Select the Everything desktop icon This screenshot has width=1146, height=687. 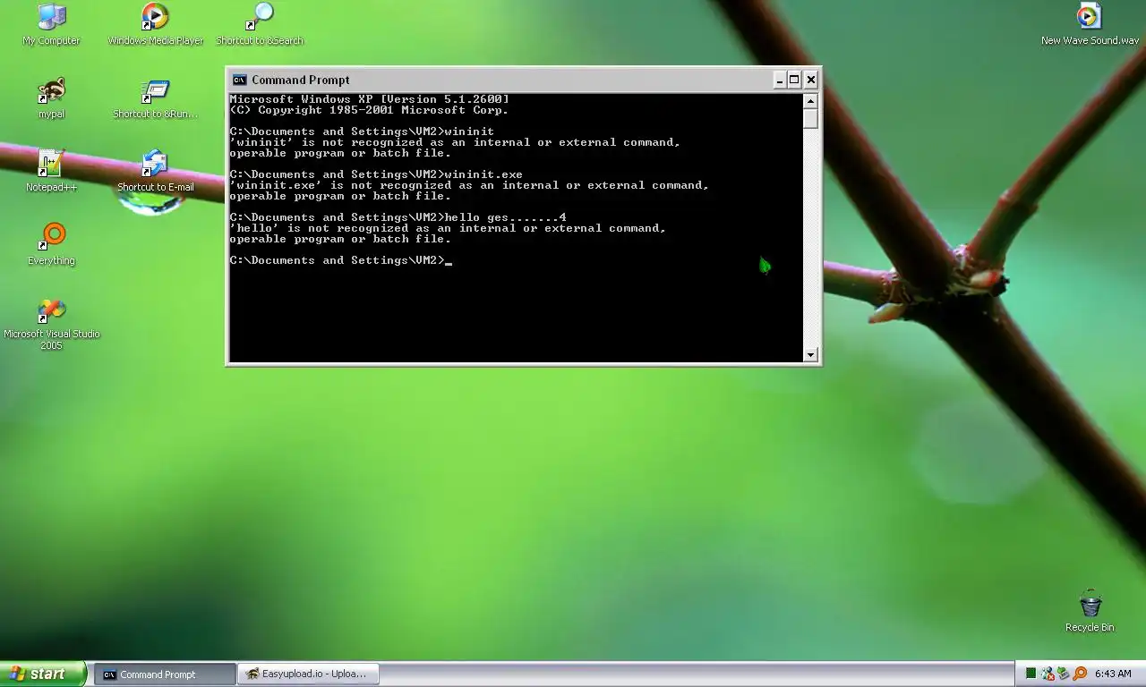[51, 244]
